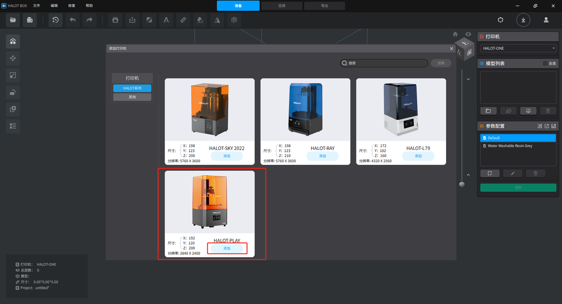Select the rotate sidebar tool

13,92
